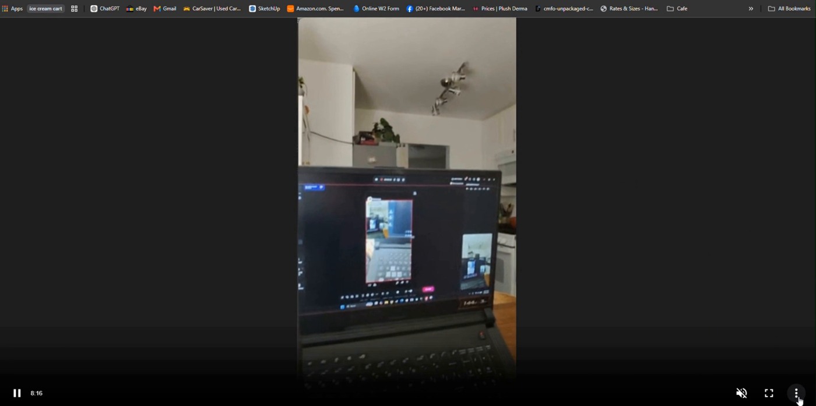The width and height of the screenshot is (816, 406).
Task: Open the video more options menu
Action: 796,393
